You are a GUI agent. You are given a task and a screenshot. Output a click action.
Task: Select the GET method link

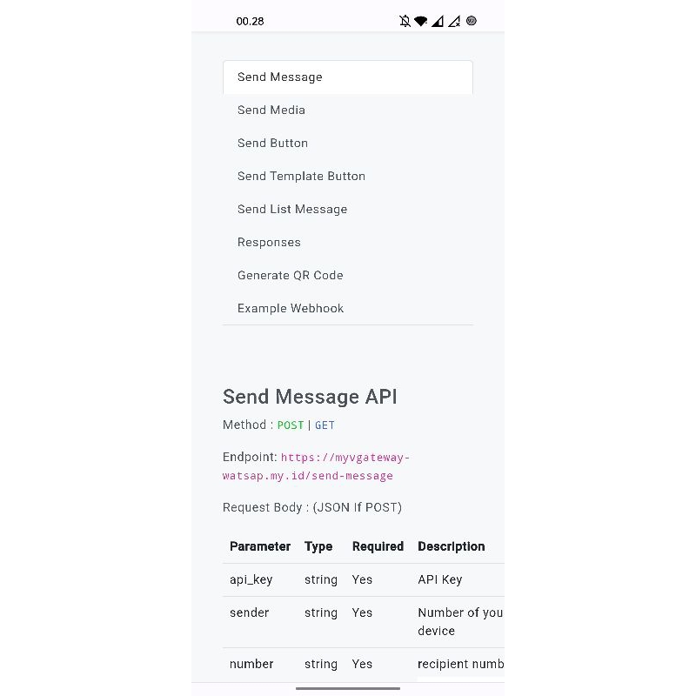[325, 425]
